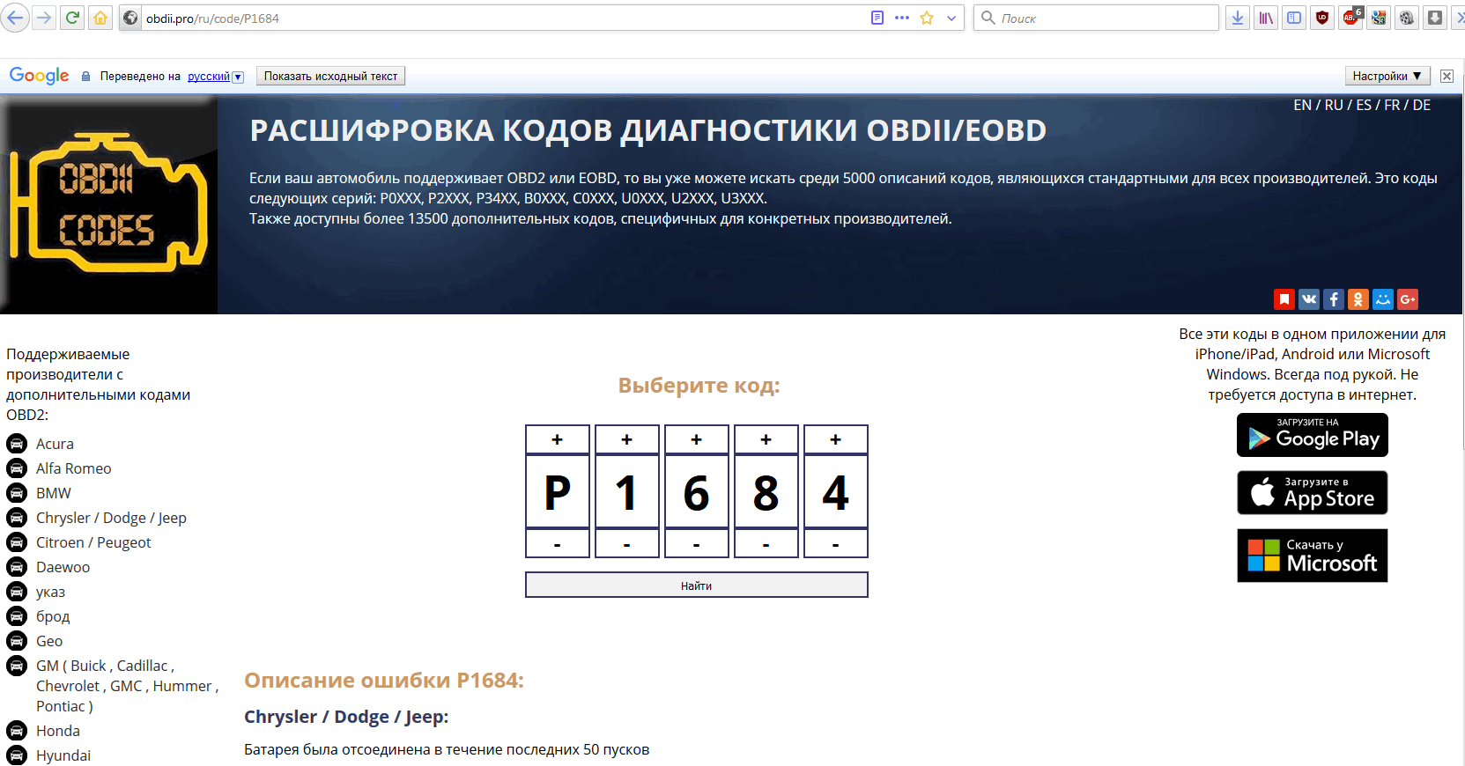
Task: Open the film reel video extension
Action: tap(1407, 18)
